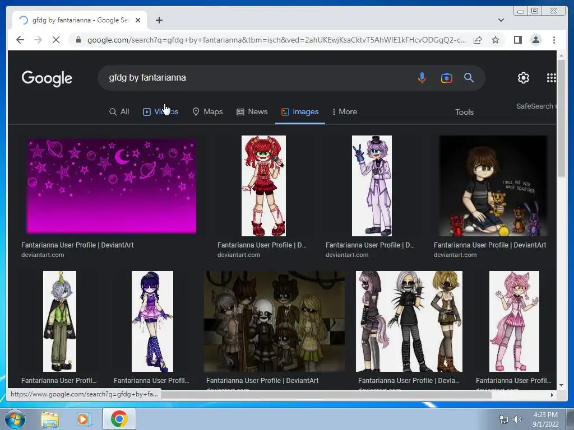Click the vertical scrollbar down arrow
The width and height of the screenshot is (574, 430).
pos(561,385)
